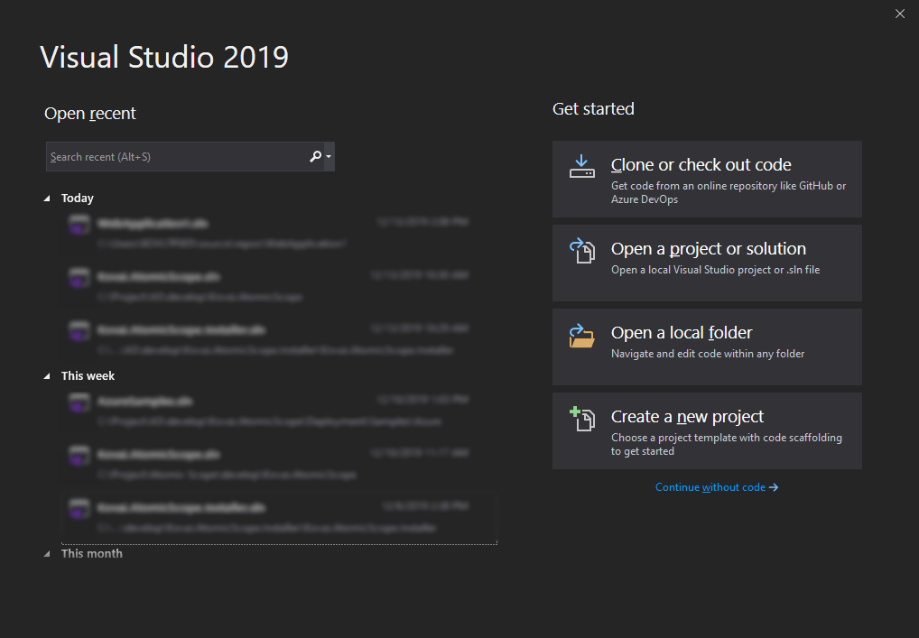Click the Open a project or solution icon
The image size is (919, 638).
click(x=582, y=251)
